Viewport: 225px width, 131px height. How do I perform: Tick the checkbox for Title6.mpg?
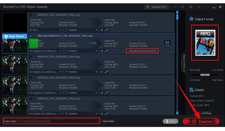[31, 98]
